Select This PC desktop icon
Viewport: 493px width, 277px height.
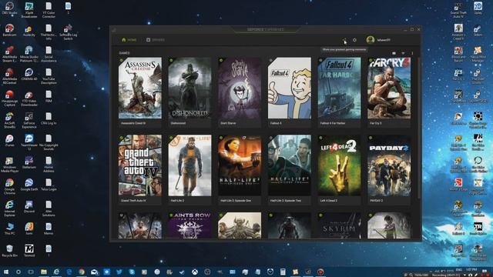(x=9, y=229)
